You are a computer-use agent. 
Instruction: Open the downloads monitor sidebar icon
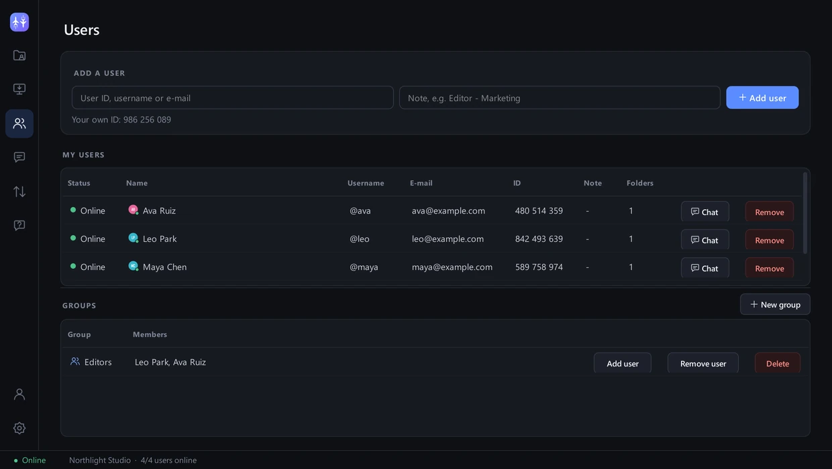19,89
